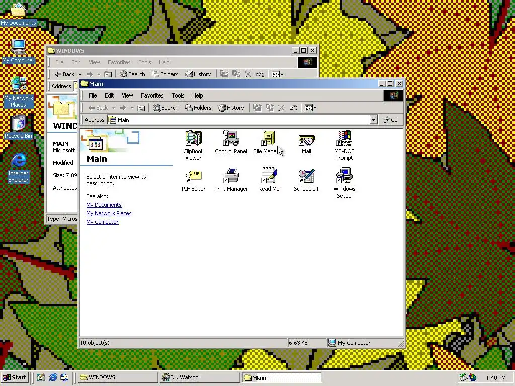Image resolution: width=515 pixels, height=386 pixels.
Task: Click the taskbar clock showing 1:40 PM
Action: coord(496,378)
